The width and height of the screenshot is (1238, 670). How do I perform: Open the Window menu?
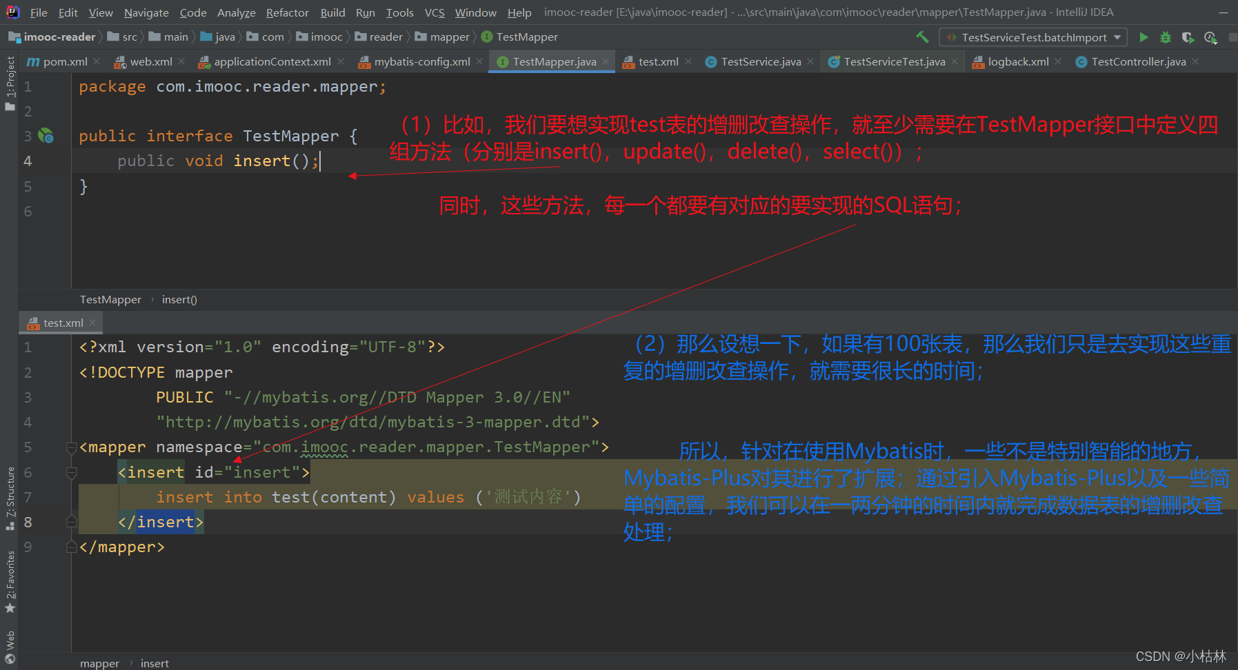point(476,12)
